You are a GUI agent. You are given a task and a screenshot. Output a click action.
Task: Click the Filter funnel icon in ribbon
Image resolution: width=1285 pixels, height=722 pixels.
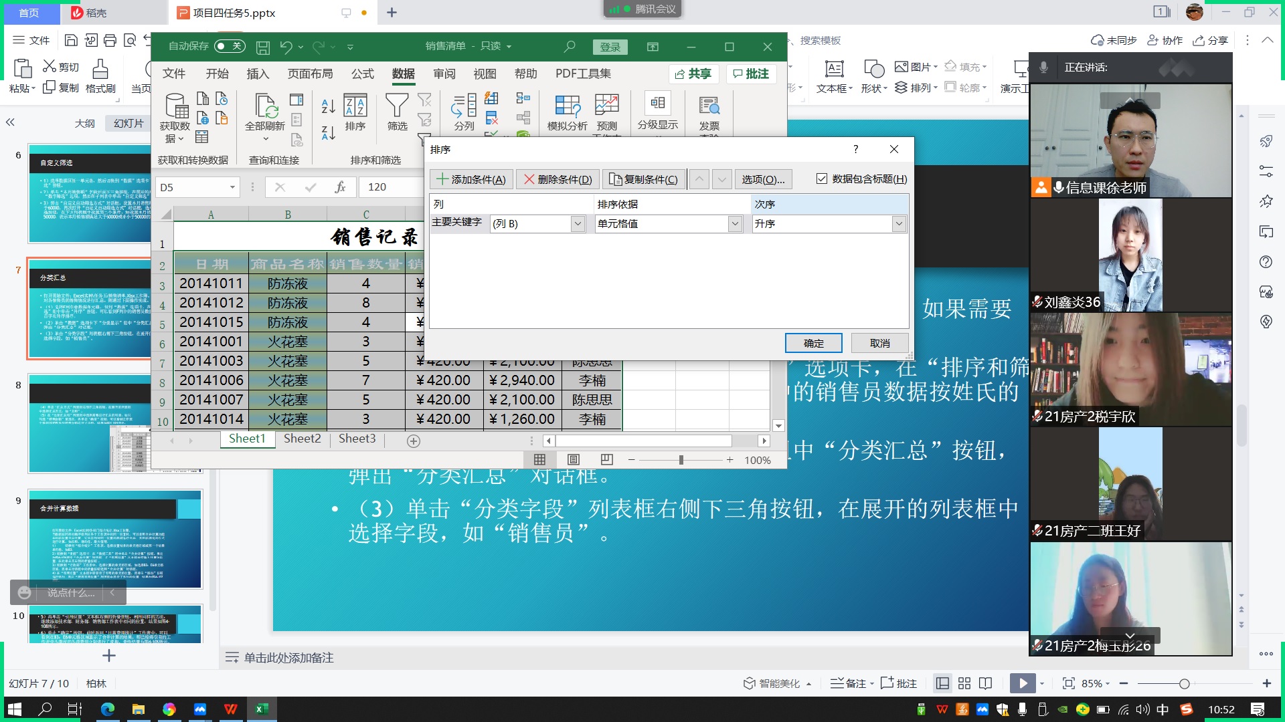pos(397,107)
